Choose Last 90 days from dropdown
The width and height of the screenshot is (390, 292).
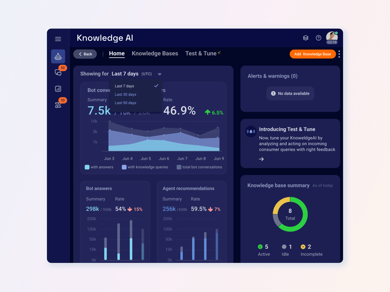tap(125, 103)
